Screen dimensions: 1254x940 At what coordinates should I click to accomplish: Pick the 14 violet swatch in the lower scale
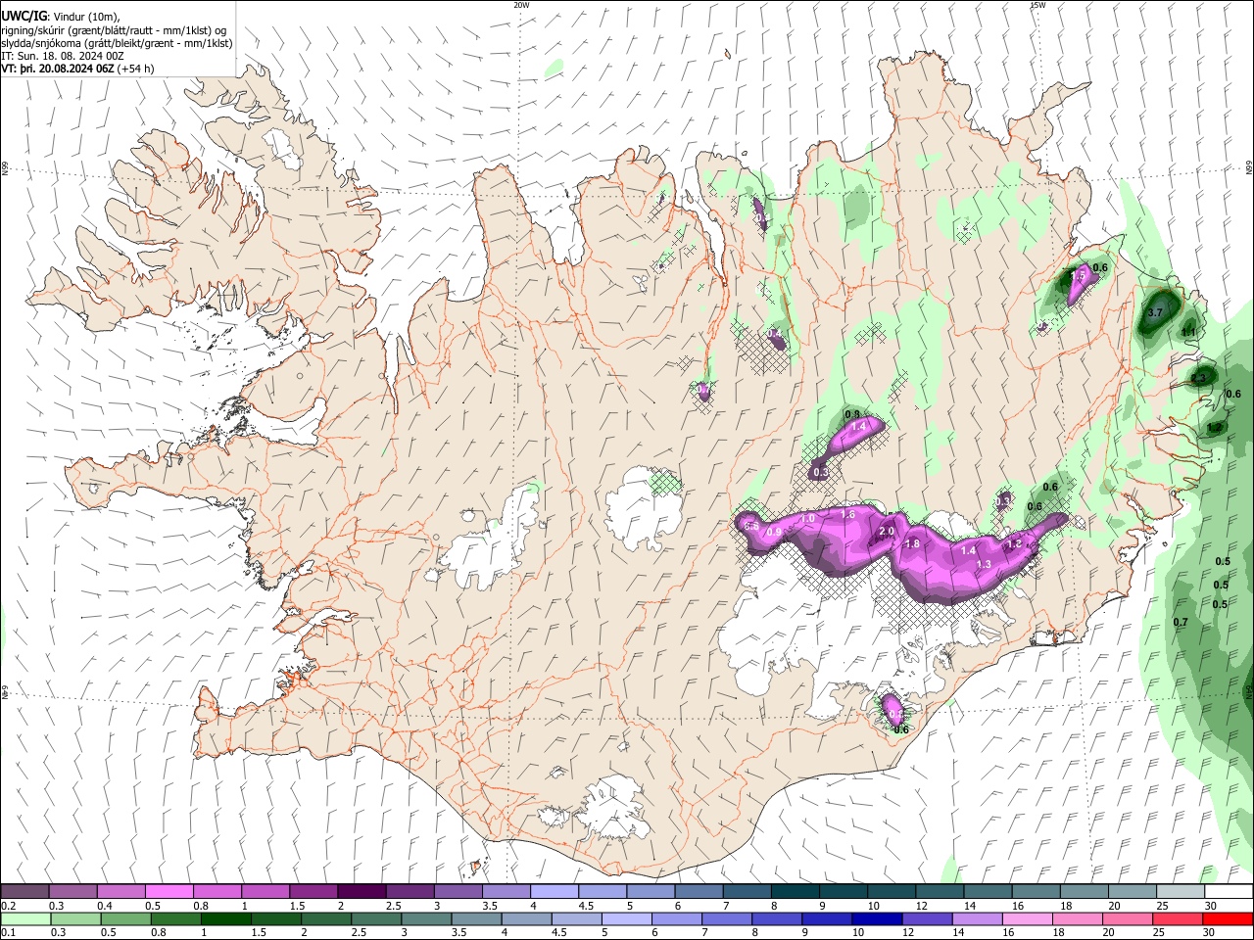[x=976, y=918]
